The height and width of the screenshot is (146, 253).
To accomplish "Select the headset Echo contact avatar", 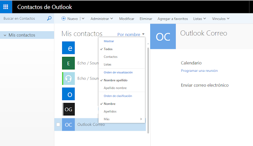I will click(x=68, y=79).
